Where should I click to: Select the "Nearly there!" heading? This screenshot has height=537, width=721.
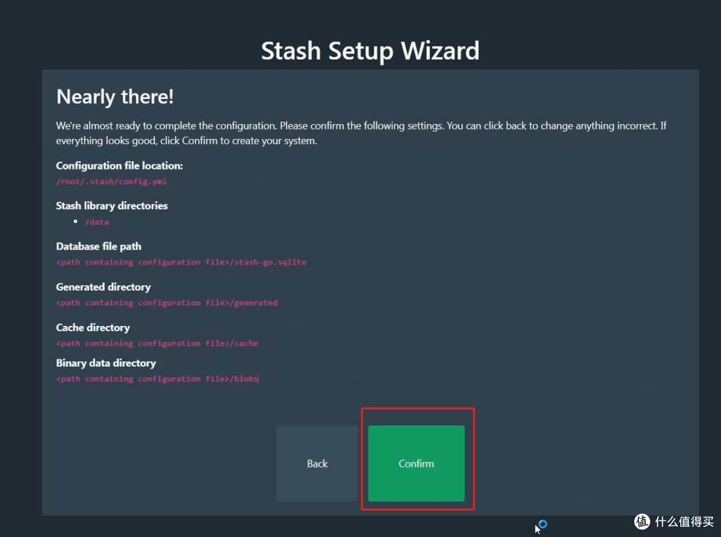(x=115, y=97)
